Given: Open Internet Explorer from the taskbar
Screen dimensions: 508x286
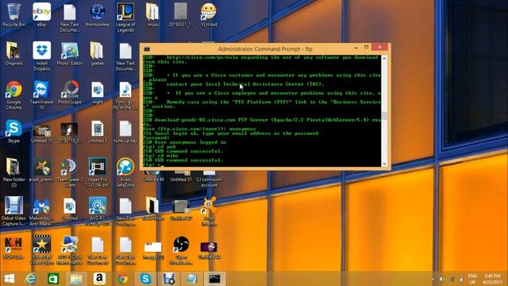Looking at the screenshot, I should click(x=31, y=279).
